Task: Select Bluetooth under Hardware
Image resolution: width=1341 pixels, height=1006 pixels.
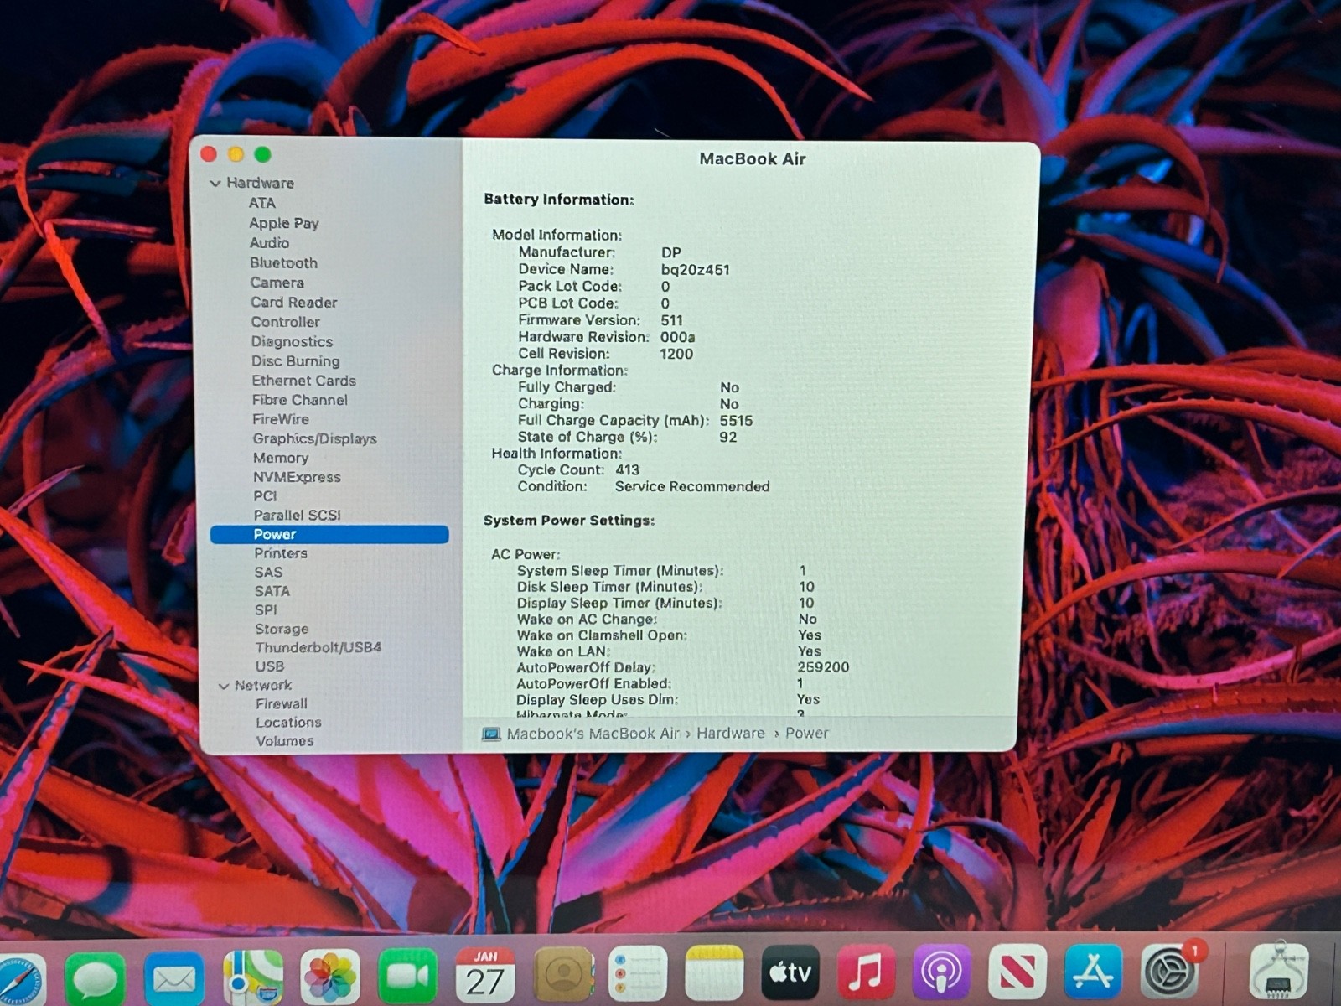Action: [283, 262]
